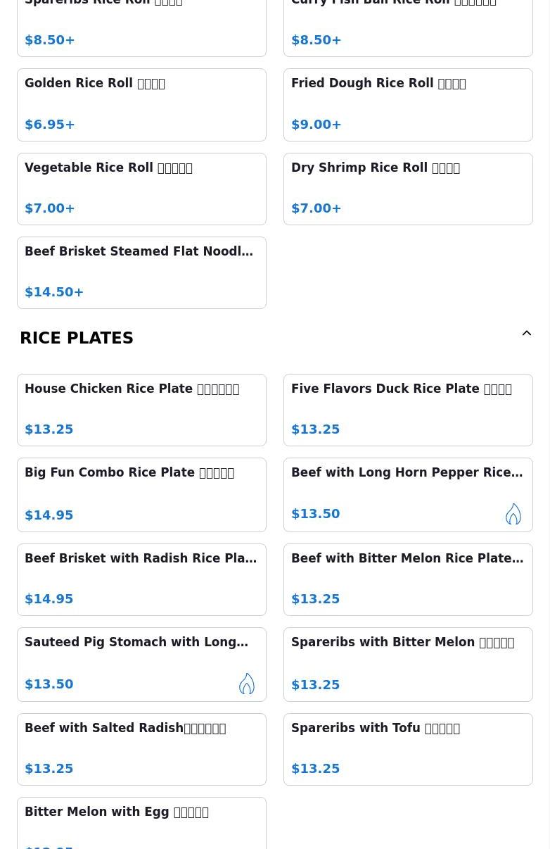Collapse the Rice Plates section chevron
Image resolution: width=550 pixels, height=849 pixels.
point(526,334)
